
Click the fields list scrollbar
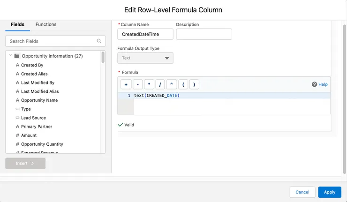[103, 57]
